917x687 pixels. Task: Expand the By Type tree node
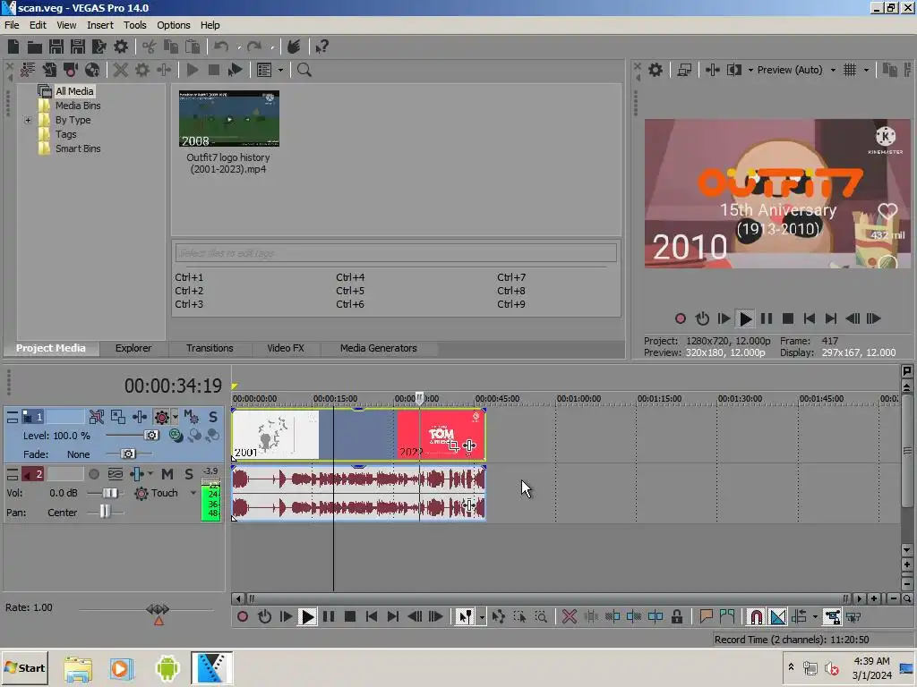point(28,120)
